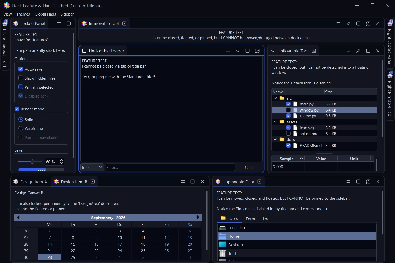The width and height of the screenshot is (395, 263).
Task: Uncheck the Render mode group checkbox
Action: (17, 109)
